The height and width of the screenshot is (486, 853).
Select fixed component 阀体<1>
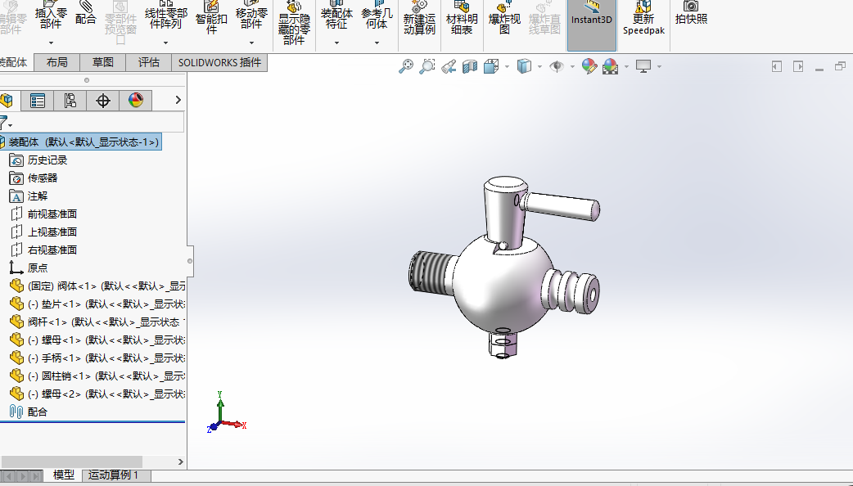pyautogui.click(x=97, y=286)
